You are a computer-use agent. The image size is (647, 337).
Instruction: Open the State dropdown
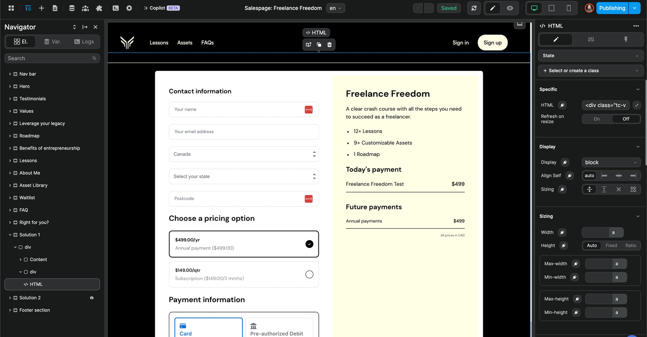click(591, 56)
